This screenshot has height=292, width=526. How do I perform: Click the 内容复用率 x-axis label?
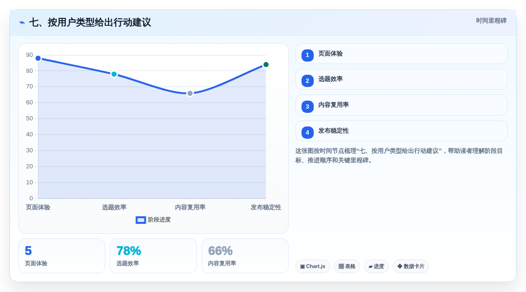coord(190,207)
